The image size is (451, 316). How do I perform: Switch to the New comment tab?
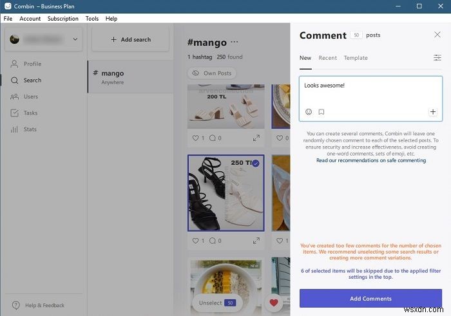[x=305, y=58]
